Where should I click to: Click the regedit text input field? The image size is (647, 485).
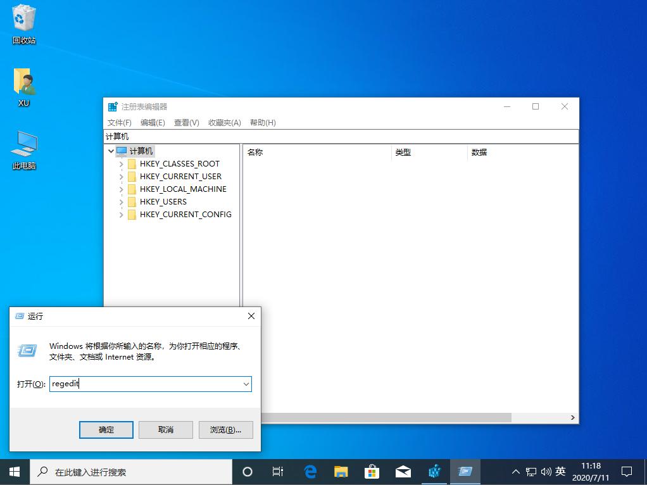tap(146, 384)
